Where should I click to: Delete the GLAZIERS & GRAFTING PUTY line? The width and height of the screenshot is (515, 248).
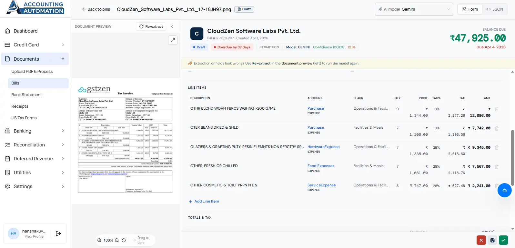[497, 148]
